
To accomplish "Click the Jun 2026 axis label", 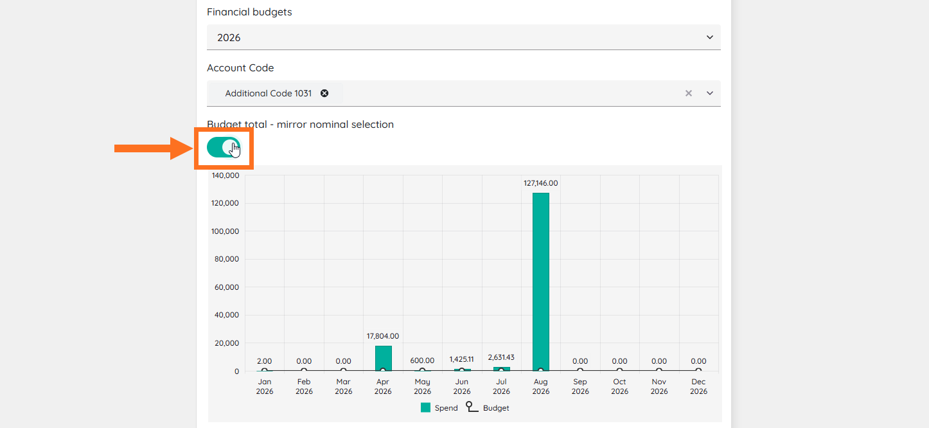I will [x=462, y=386].
